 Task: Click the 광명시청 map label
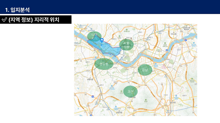coord(90,80)
